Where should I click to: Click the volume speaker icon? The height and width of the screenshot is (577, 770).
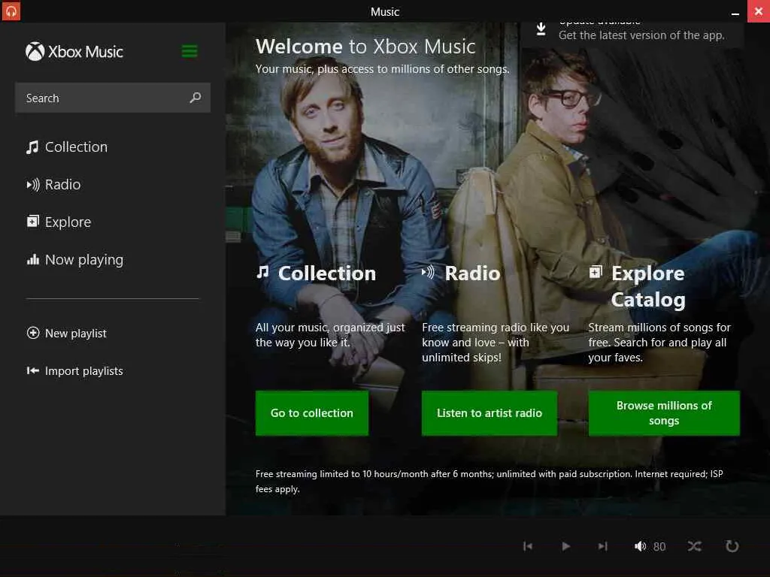(640, 546)
